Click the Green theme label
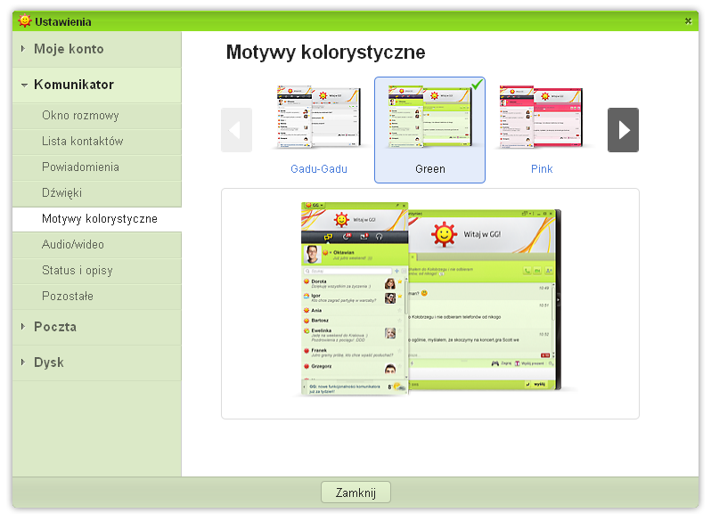This screenshot has width=711, height=521. point(429,169)
